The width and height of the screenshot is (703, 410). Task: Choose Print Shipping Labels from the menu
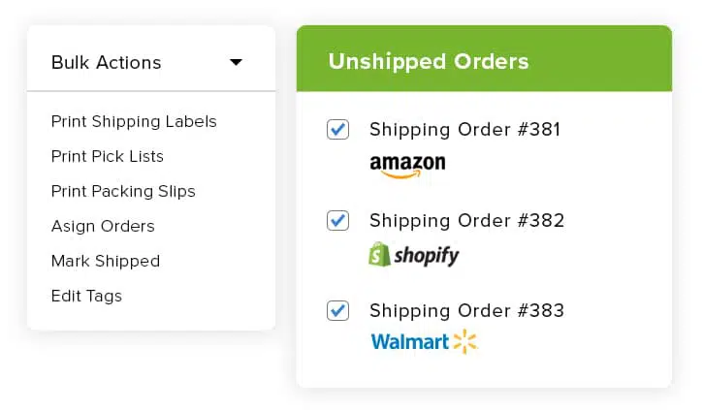(134, 121)
